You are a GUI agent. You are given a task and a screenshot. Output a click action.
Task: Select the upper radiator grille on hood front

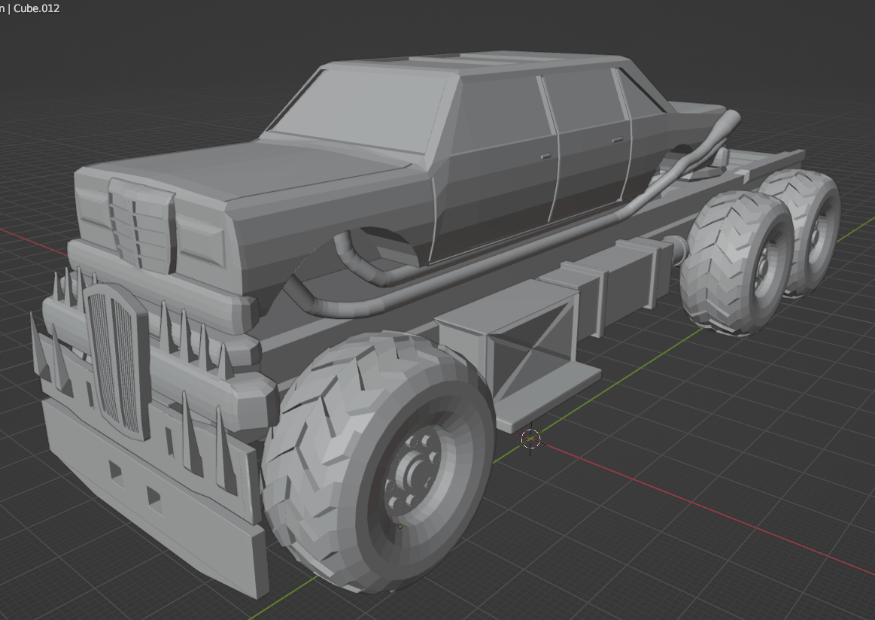(141, 224)
